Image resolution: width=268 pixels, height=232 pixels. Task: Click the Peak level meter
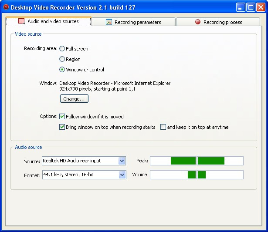tap(197, 161)
